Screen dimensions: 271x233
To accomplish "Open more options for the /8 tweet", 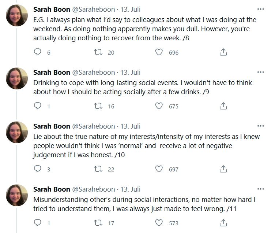I will click(x=260, y=9).
